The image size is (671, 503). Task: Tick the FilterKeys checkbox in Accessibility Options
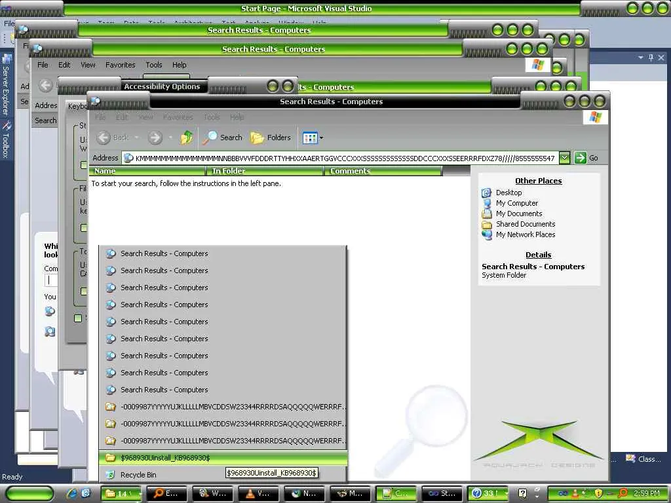[84, 227]
